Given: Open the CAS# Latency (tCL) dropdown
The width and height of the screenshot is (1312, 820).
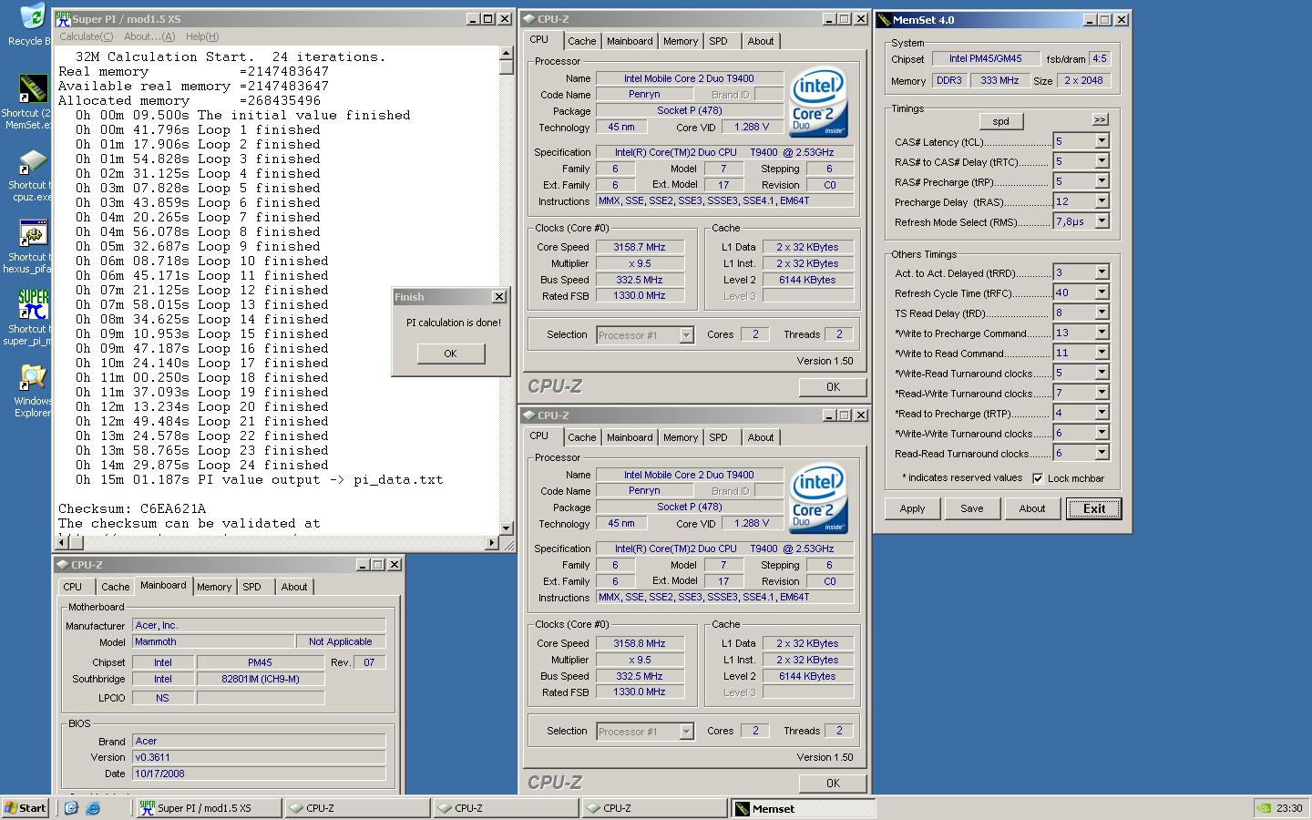Looking at the screenshot, I should (1102, 141).
